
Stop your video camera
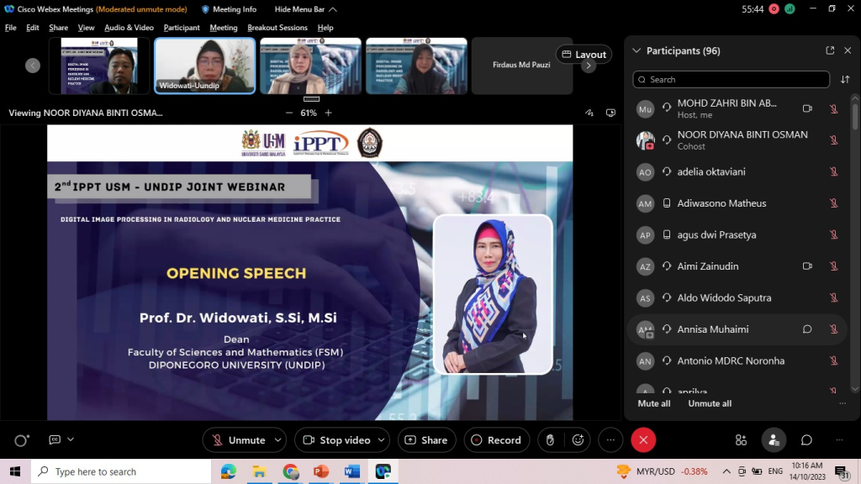click(335, 439)
